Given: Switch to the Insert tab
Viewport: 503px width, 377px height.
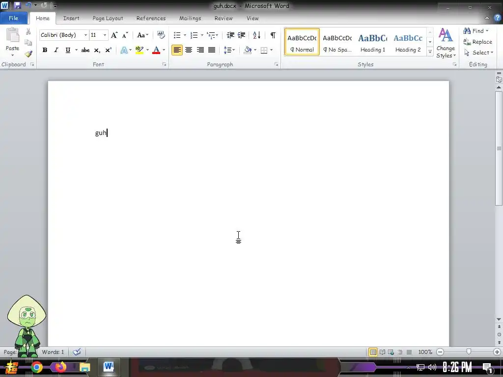Looking at the screenshot, I should point(71,18).
